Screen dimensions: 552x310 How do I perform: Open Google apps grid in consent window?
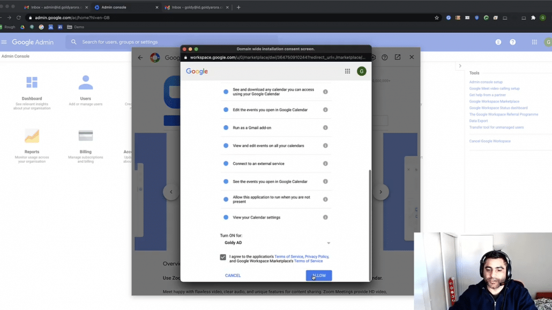coord(347,71)
